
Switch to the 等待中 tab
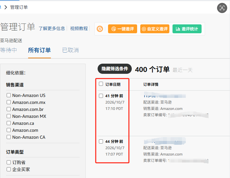pos(8,50)
